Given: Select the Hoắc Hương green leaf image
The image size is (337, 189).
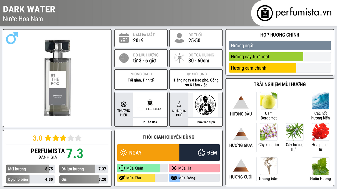Looking at the screenshot, I should pos(321,166).
